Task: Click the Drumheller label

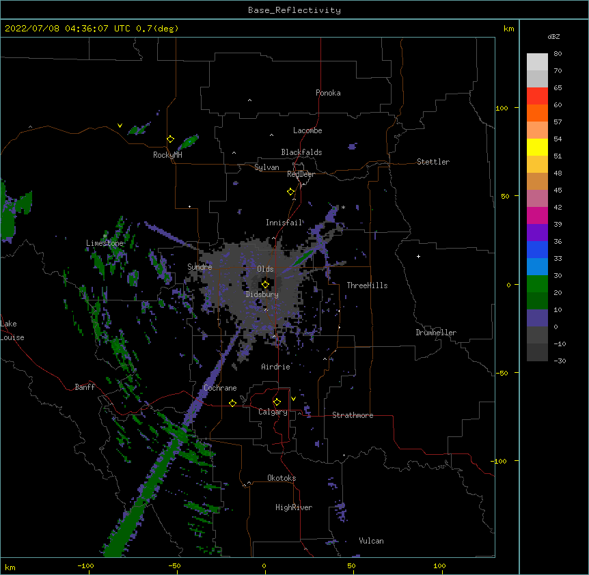Action: (x=436, y=333)
